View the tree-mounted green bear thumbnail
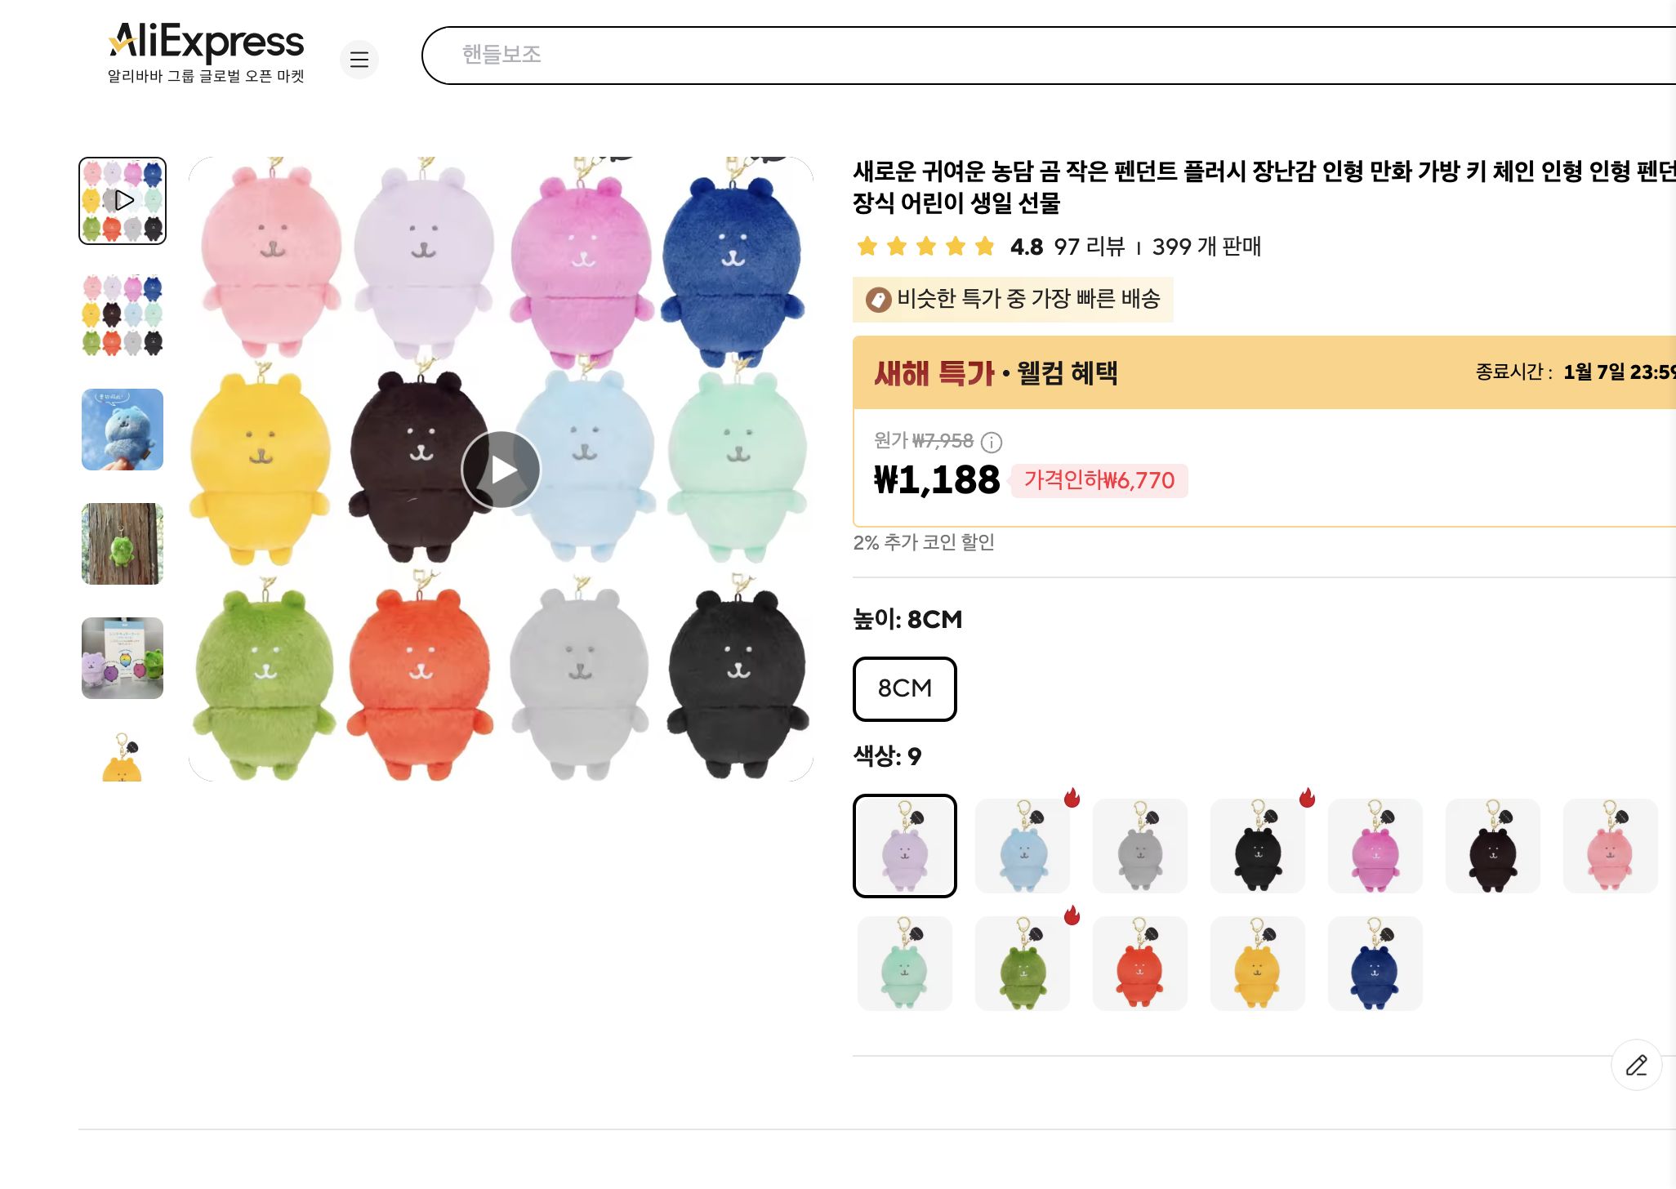Screen dimensions: 1676x1189 [x=121, y=544]
